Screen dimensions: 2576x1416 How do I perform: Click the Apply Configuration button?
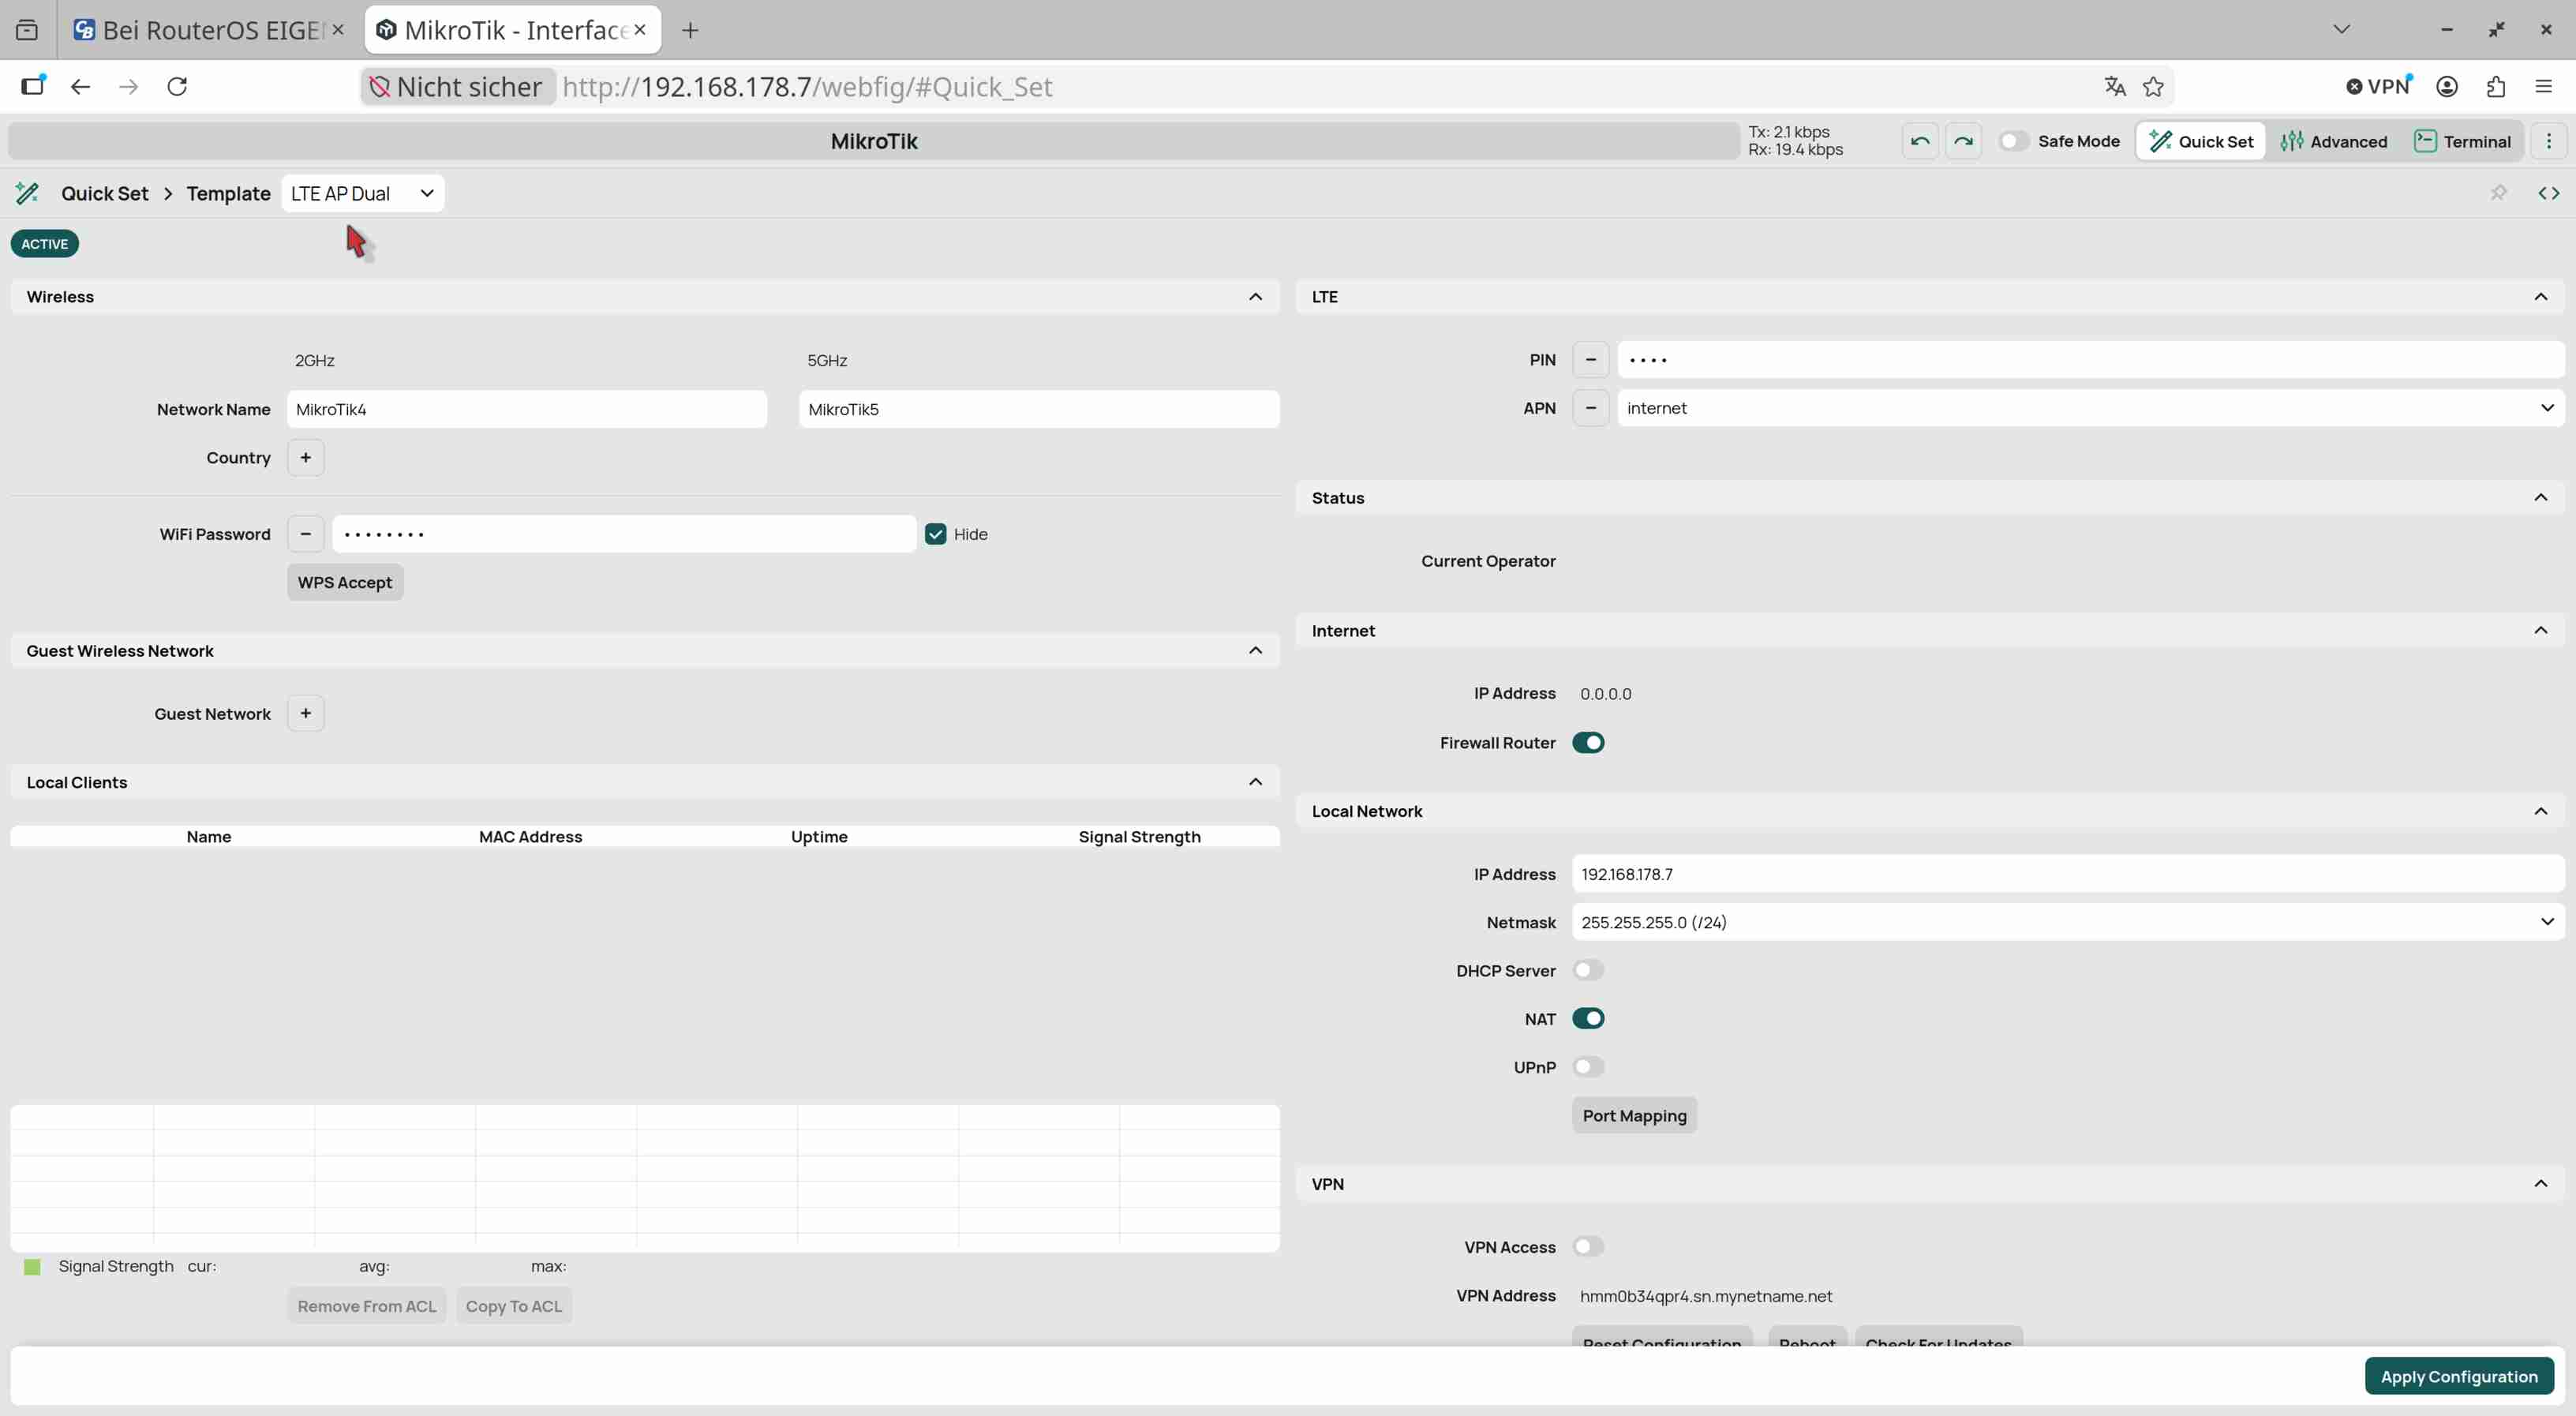pos(2459,1376)
